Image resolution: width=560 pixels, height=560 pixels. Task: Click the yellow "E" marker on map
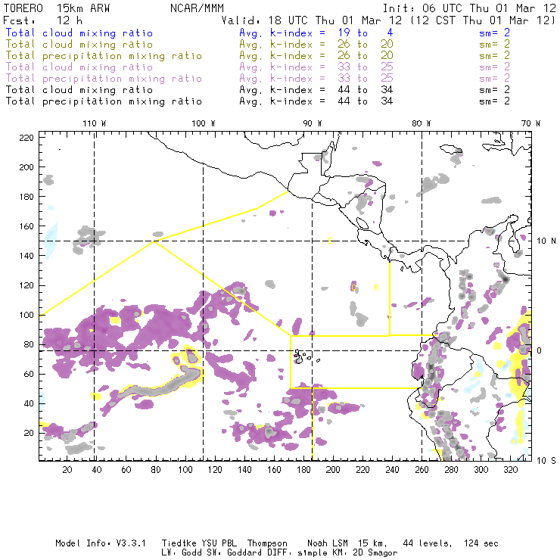330,241
